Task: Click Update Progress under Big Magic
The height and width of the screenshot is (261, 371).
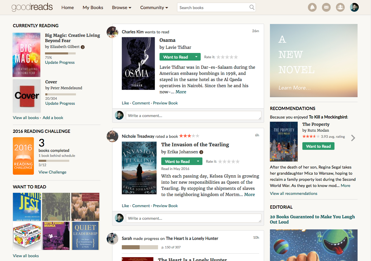Action: click(60, 62)
